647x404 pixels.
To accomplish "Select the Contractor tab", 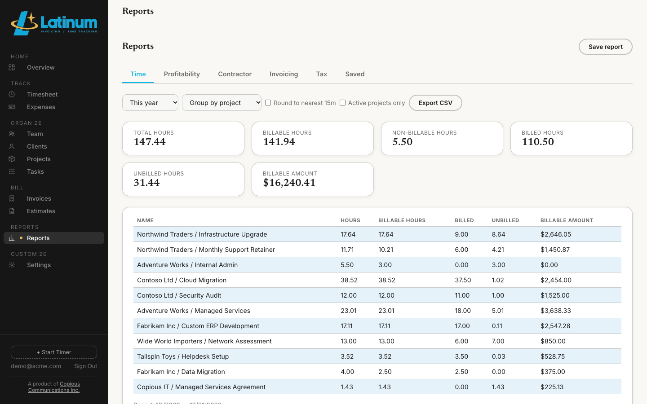I will [235, 74].
